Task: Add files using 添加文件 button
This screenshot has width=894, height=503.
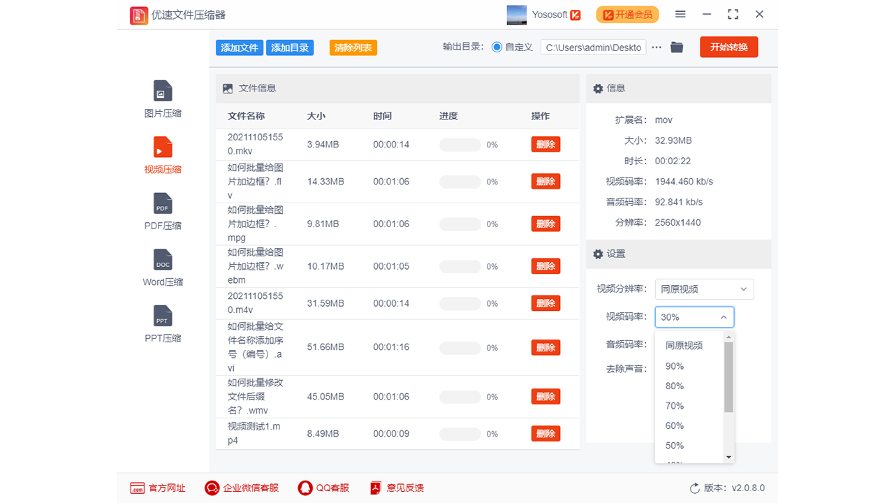Action: tap(239, 48)
